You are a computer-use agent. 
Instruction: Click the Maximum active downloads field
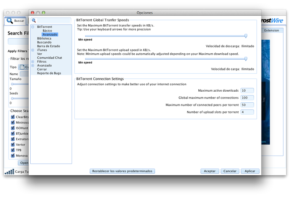pyautogui.click(x=247, y=90)
